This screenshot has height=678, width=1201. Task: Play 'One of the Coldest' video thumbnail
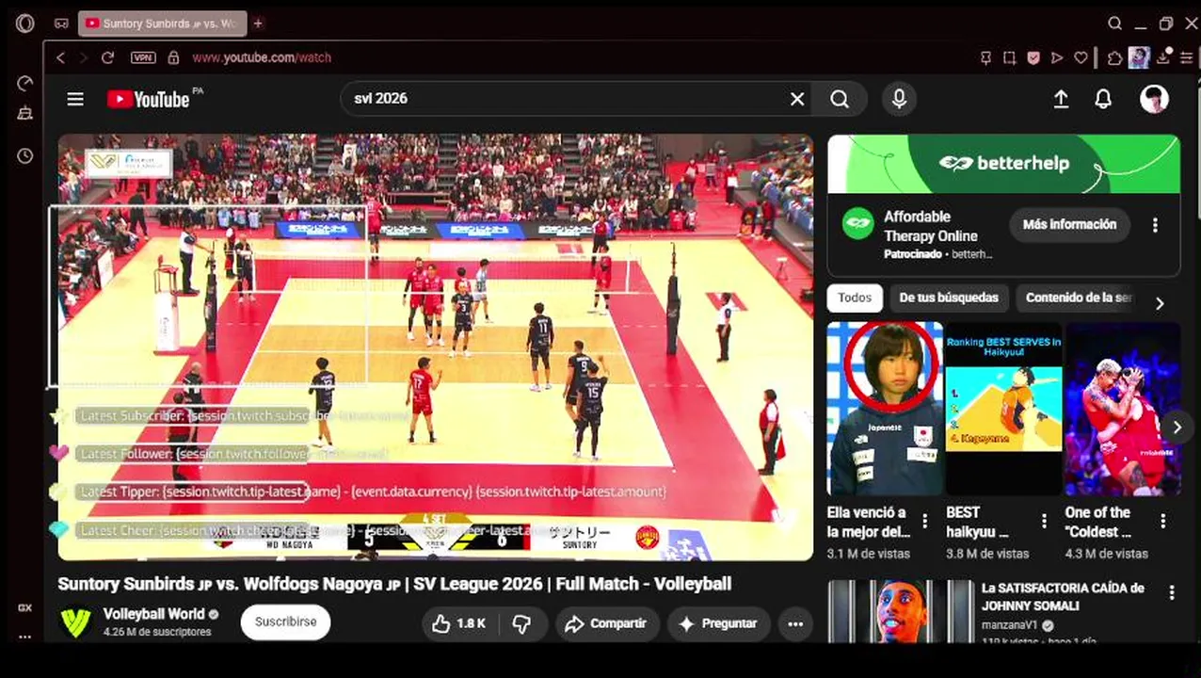click(x=1123, y=409)
